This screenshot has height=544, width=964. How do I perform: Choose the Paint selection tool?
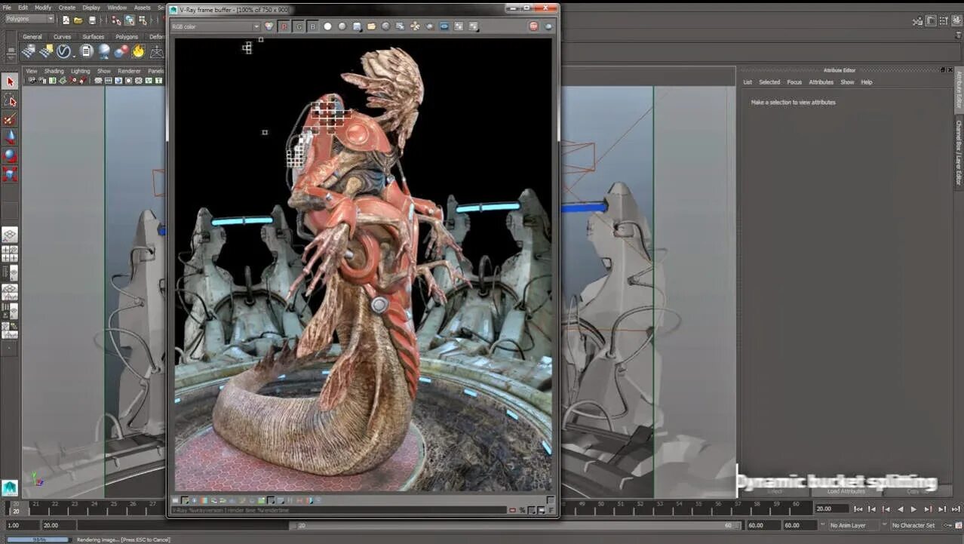coord(10,119)
